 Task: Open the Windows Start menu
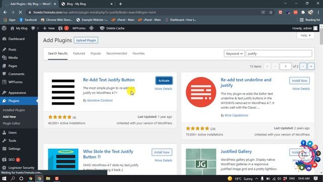click(4, 178)
